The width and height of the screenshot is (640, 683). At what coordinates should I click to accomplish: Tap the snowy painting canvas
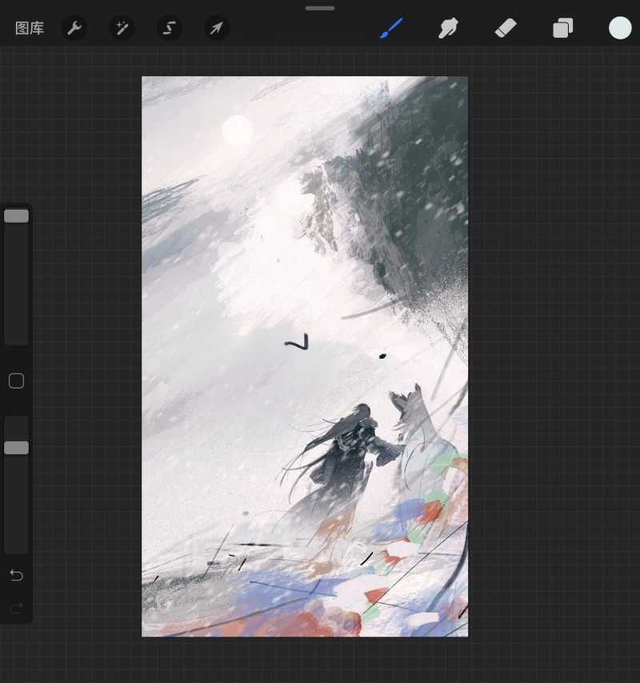tap(305, 356)
